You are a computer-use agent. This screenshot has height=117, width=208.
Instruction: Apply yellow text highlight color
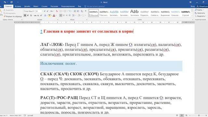pyautogui.click(x=49, y=15)
